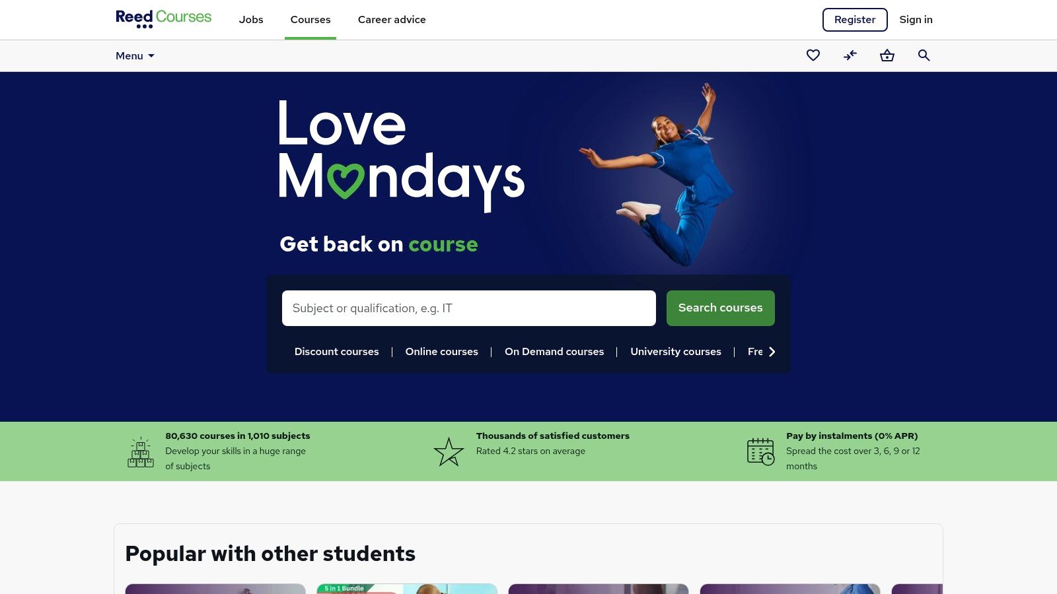The height and width of the screenshot is (594, 1057).
Task: Expand the Menu dropdown
Action: pos(135,56)
